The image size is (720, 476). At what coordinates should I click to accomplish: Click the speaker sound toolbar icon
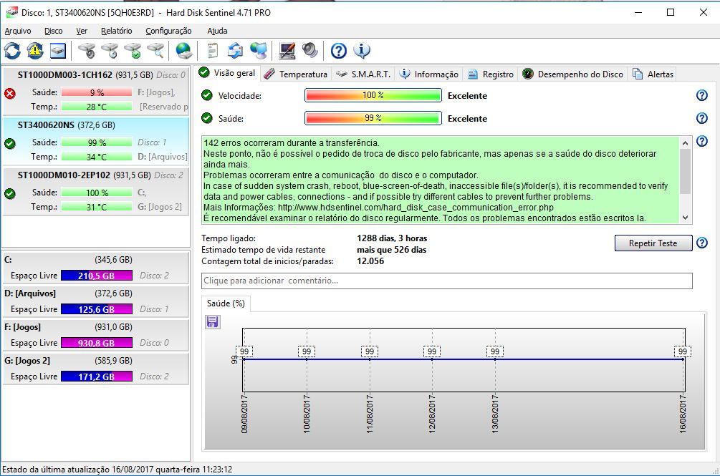click(310, 50)
